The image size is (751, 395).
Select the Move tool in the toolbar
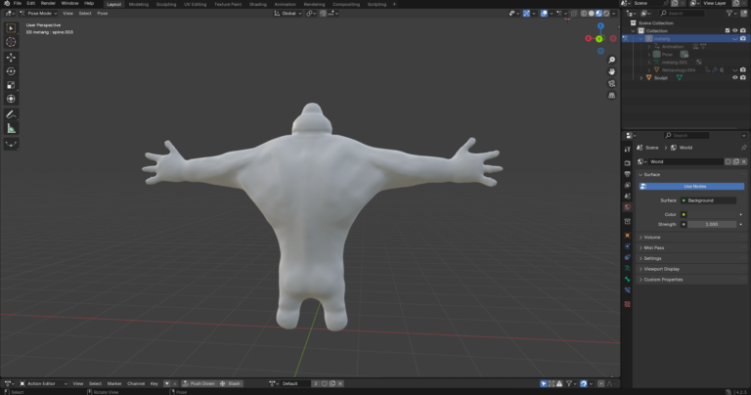(x=11, y=57)
